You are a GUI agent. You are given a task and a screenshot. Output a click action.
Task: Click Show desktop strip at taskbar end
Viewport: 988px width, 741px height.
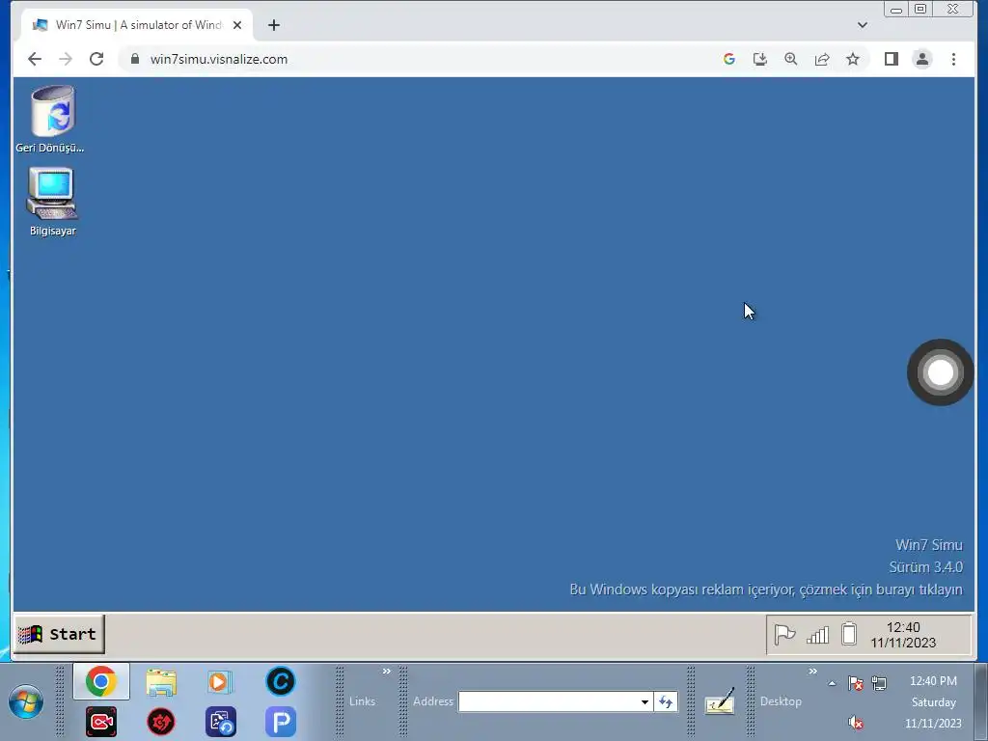coord(981,701)
